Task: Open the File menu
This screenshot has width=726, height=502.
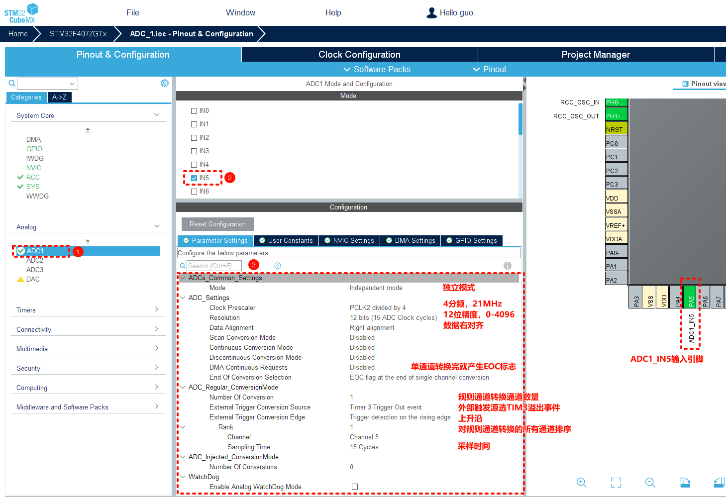Action: 133,13
